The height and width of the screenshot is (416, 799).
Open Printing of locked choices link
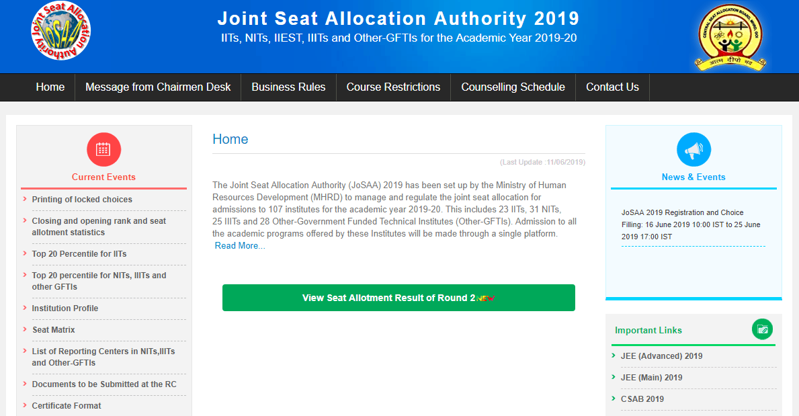[82, 200]
